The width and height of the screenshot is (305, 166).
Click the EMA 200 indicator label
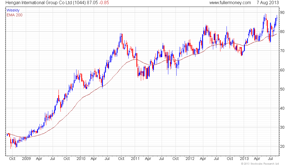pos(14,15)
